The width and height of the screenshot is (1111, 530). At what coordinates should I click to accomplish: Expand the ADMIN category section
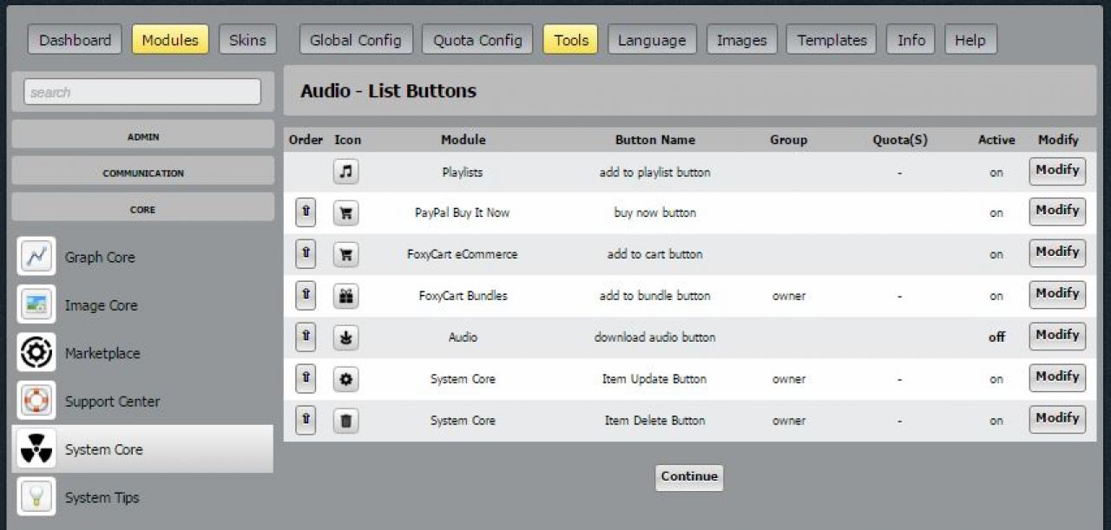coord(142,136)
